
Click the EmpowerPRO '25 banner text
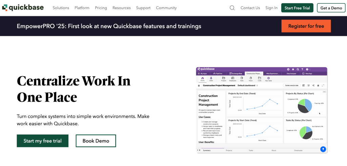pos(109,26)
